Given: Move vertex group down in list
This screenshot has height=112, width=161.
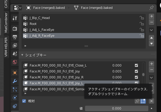Looking at the screenshot, I should 152,44.
